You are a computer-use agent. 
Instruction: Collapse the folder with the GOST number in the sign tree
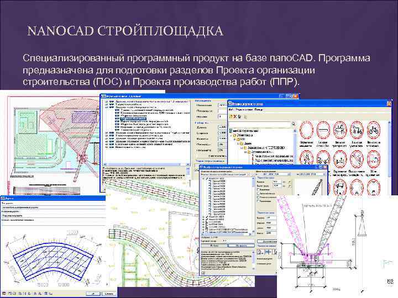(242, 148)
